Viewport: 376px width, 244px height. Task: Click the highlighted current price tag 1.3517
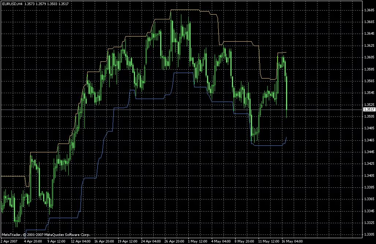[369, 110]
